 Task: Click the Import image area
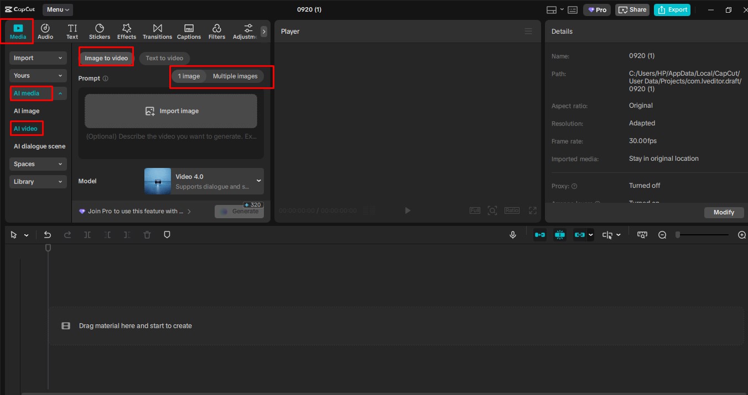pyautogui.click(x=170, y=110)
